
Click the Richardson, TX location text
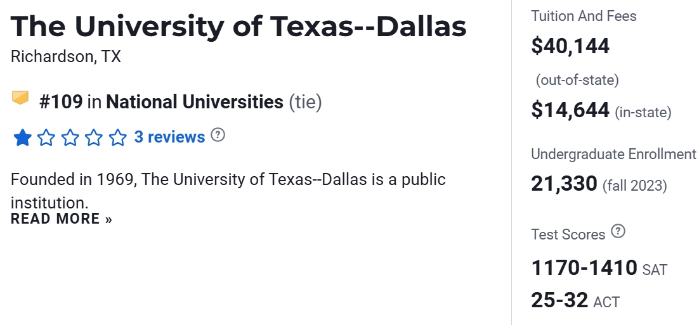point(66,56)
